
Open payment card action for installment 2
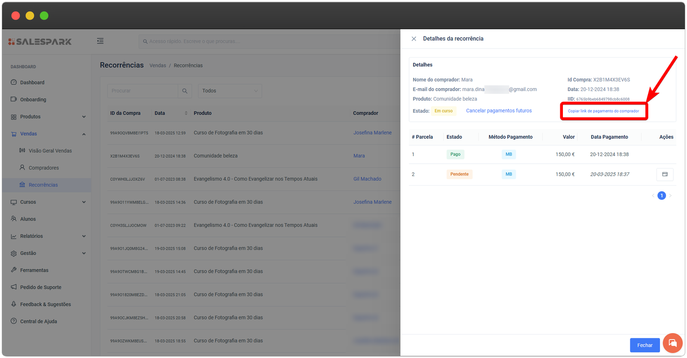665,174
